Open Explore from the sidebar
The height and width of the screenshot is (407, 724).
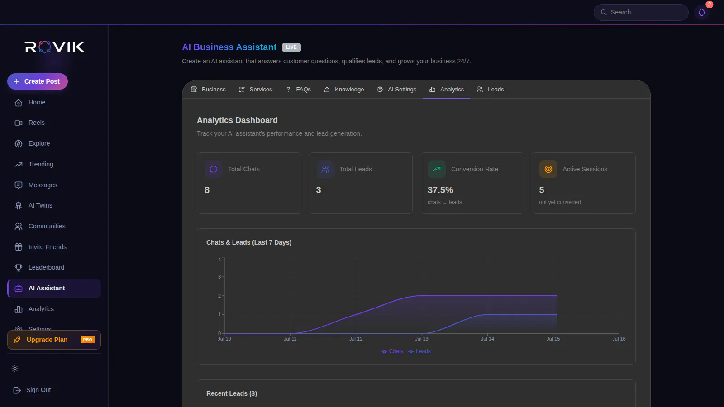pyautogui.click(x=54, y=144)
